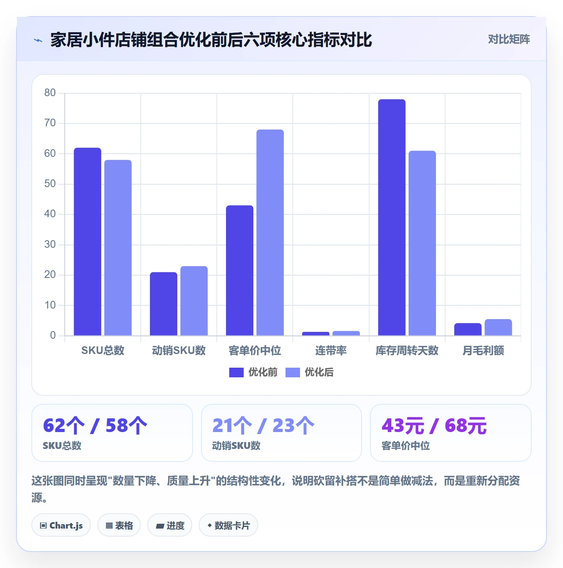Click the 优化前 dark blue legend swatch
This screenshot has height=568, width=563.
236,372
